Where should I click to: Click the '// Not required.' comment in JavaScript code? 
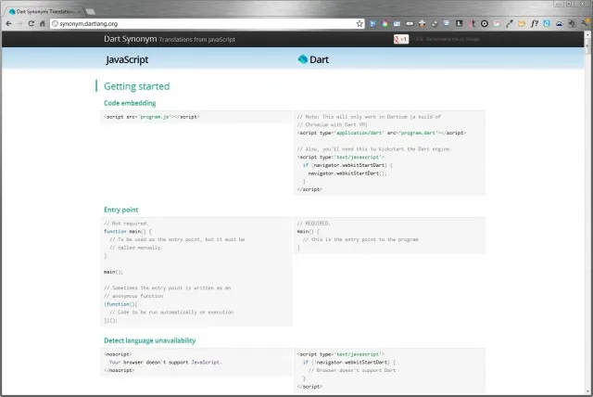[126, 224]
